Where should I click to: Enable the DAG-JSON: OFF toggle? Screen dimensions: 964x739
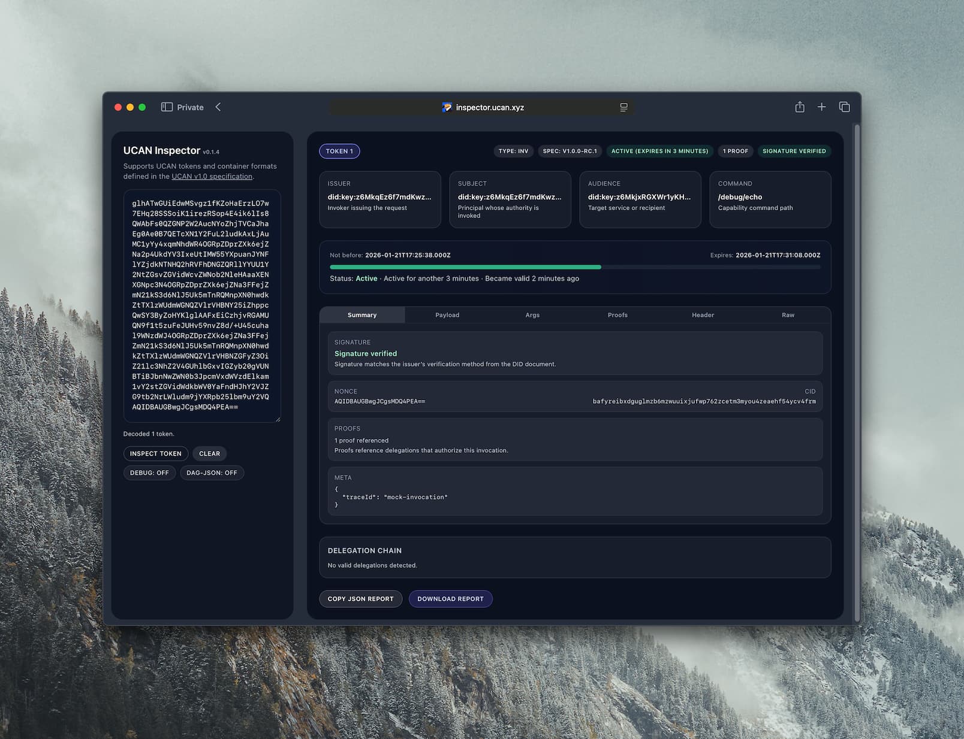[212, 473]
